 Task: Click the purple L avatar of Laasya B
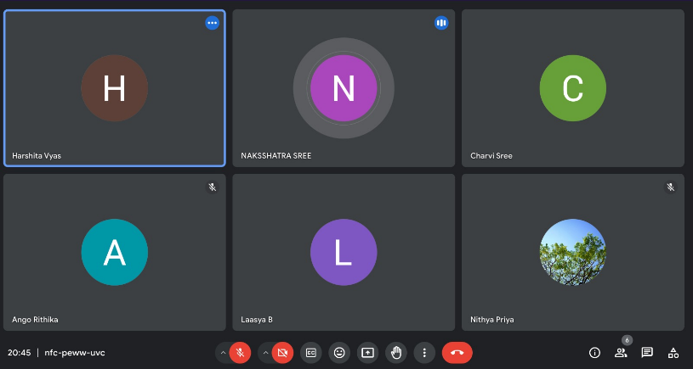(x=344, y=252)
